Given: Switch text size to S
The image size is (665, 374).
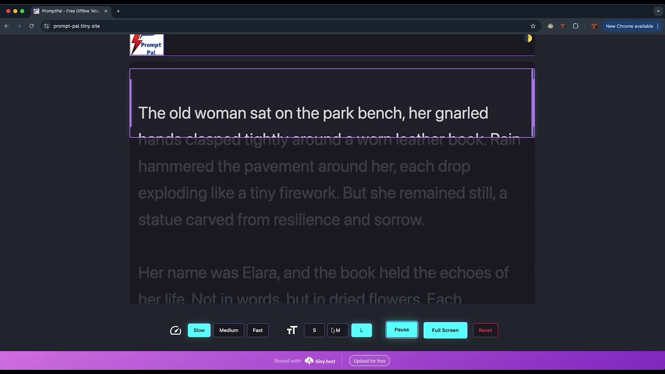Looking at the screenshot, I should (314, 330).
